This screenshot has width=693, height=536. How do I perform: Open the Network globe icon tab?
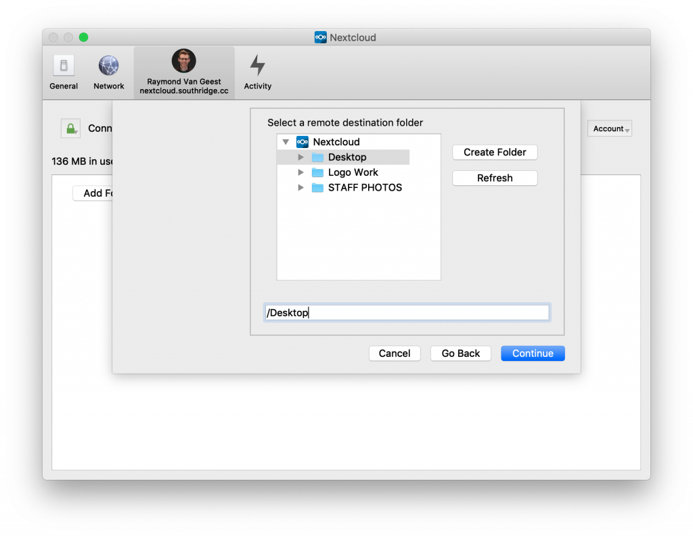108,66
